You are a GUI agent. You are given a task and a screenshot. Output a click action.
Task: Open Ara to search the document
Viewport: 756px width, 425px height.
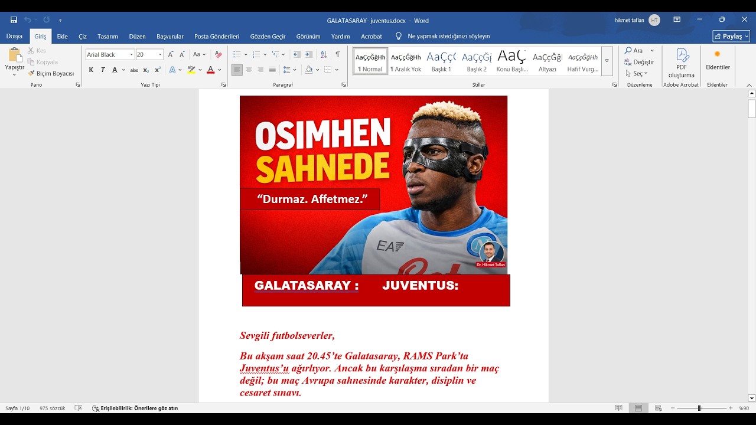634,51
